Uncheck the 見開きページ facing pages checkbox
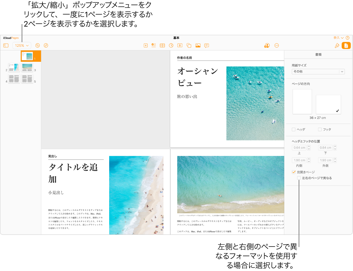 [294, 172]
